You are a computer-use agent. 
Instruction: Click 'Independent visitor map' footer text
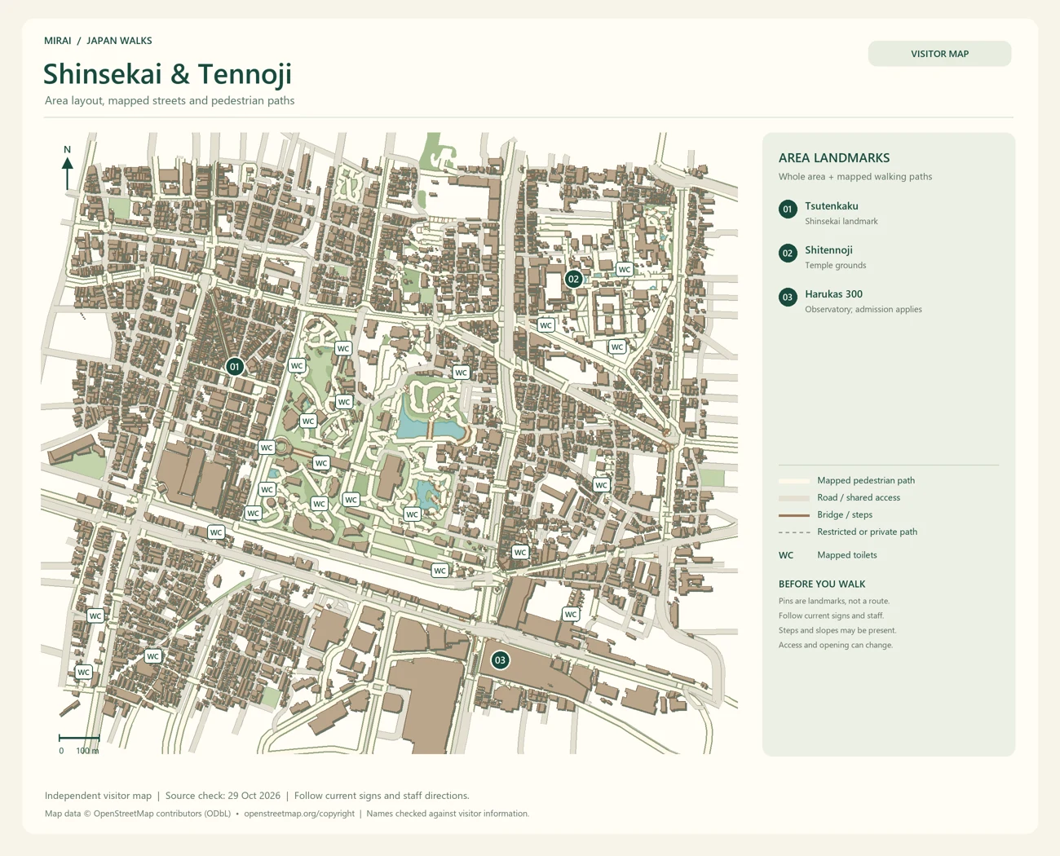[98, 796]
